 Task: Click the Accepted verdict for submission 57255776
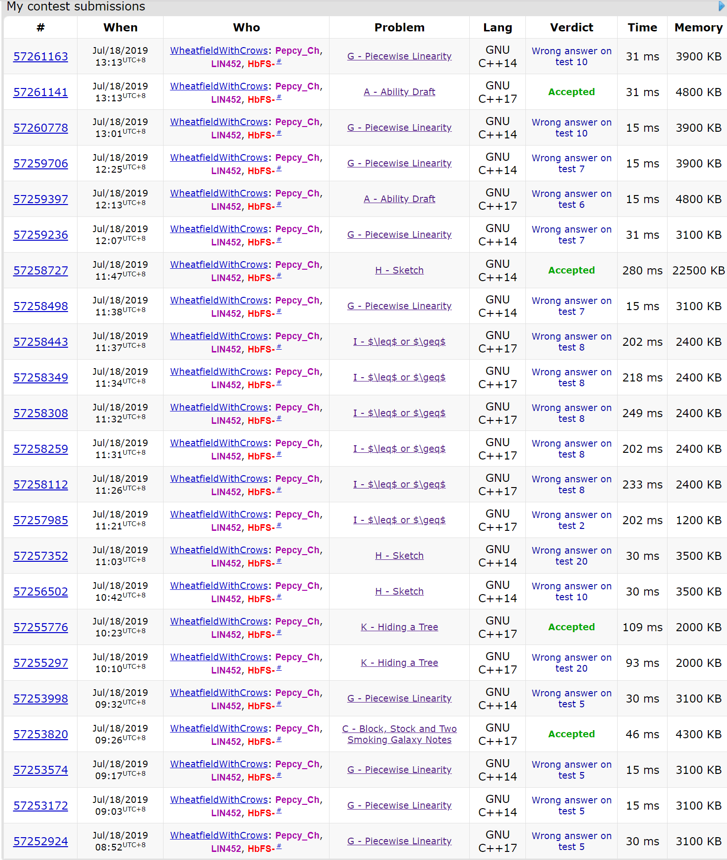572,627
